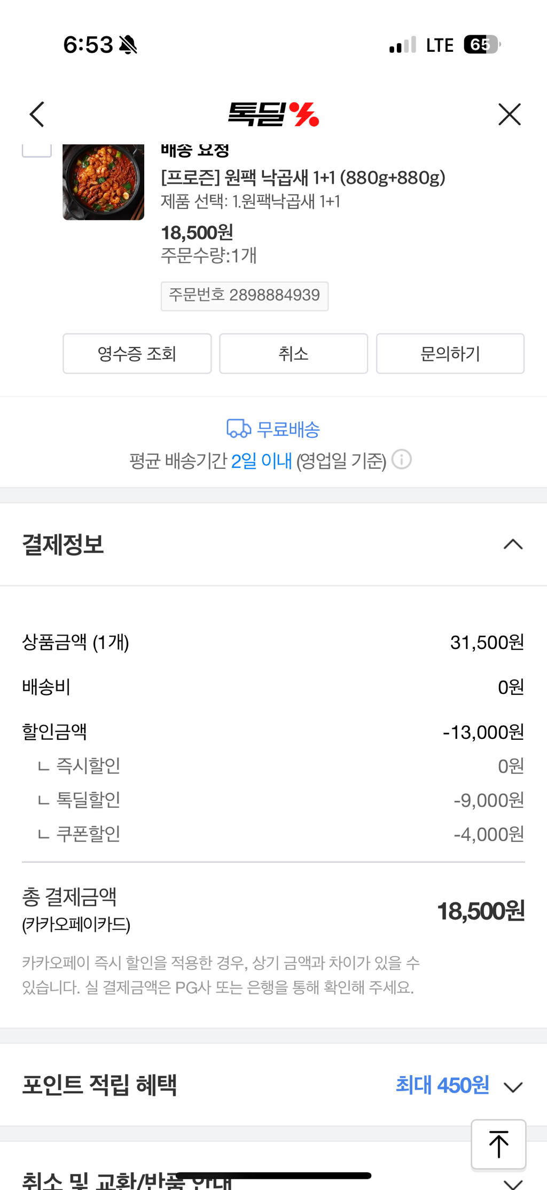Tap the 톡딜 logo in header

pos(273,114)
